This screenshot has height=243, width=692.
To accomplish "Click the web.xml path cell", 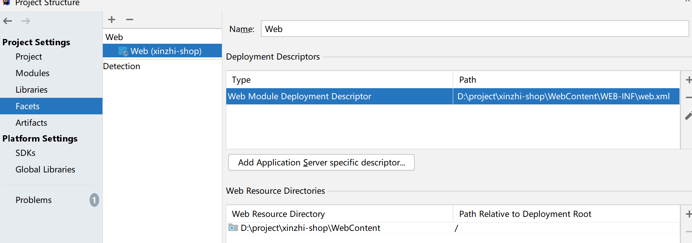I will point(566,96).
